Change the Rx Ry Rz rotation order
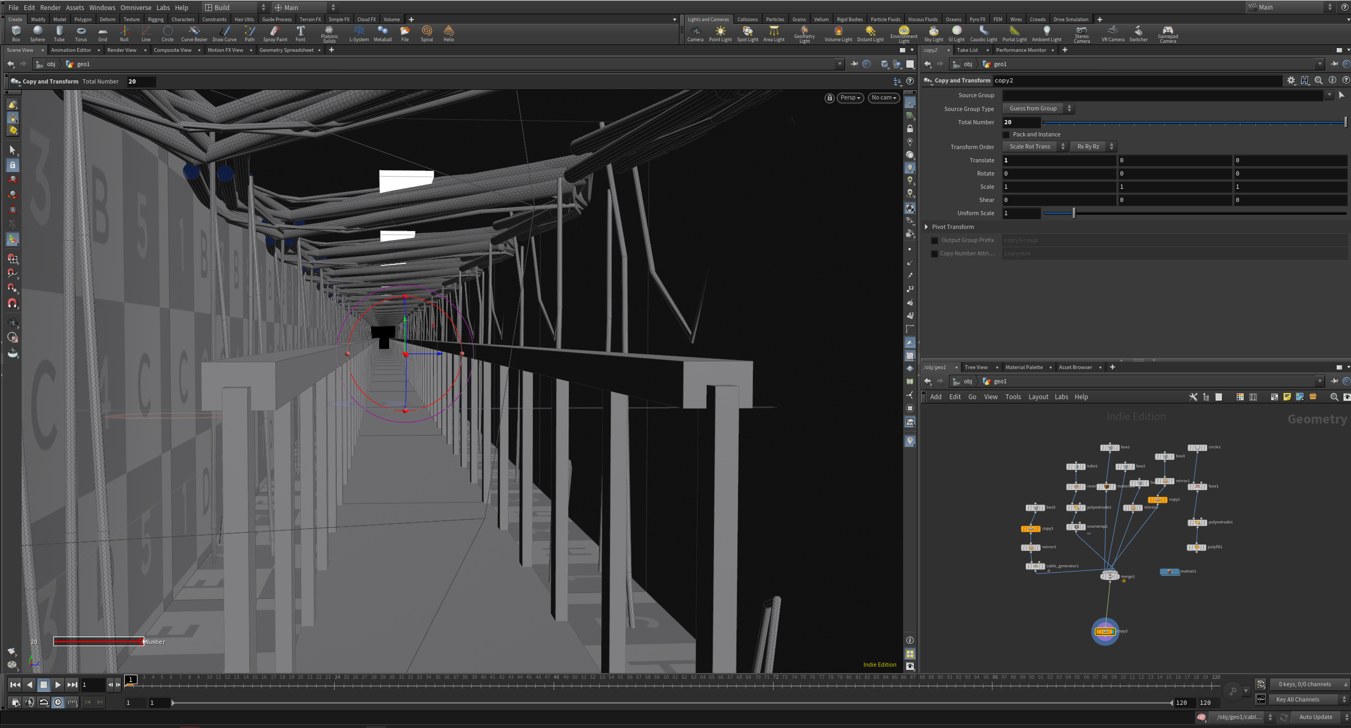The image size is (1351, 728). pos(1093,146)
